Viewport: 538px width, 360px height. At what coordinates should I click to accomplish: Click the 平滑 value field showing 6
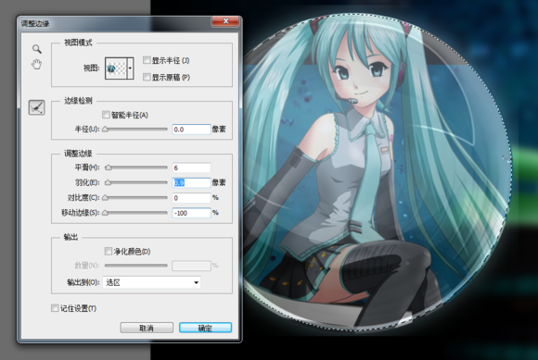pos(191,168)
